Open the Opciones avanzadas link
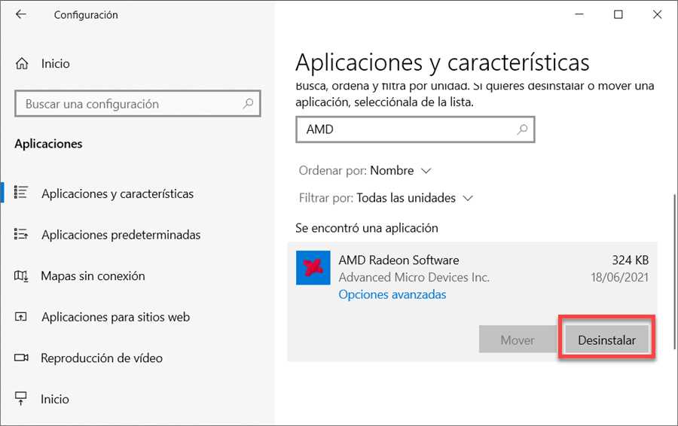Screen dimensions: 678x426 point(392,294)
